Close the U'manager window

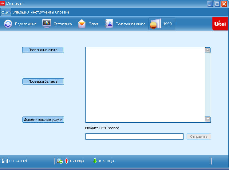click(x=224, y=4)
